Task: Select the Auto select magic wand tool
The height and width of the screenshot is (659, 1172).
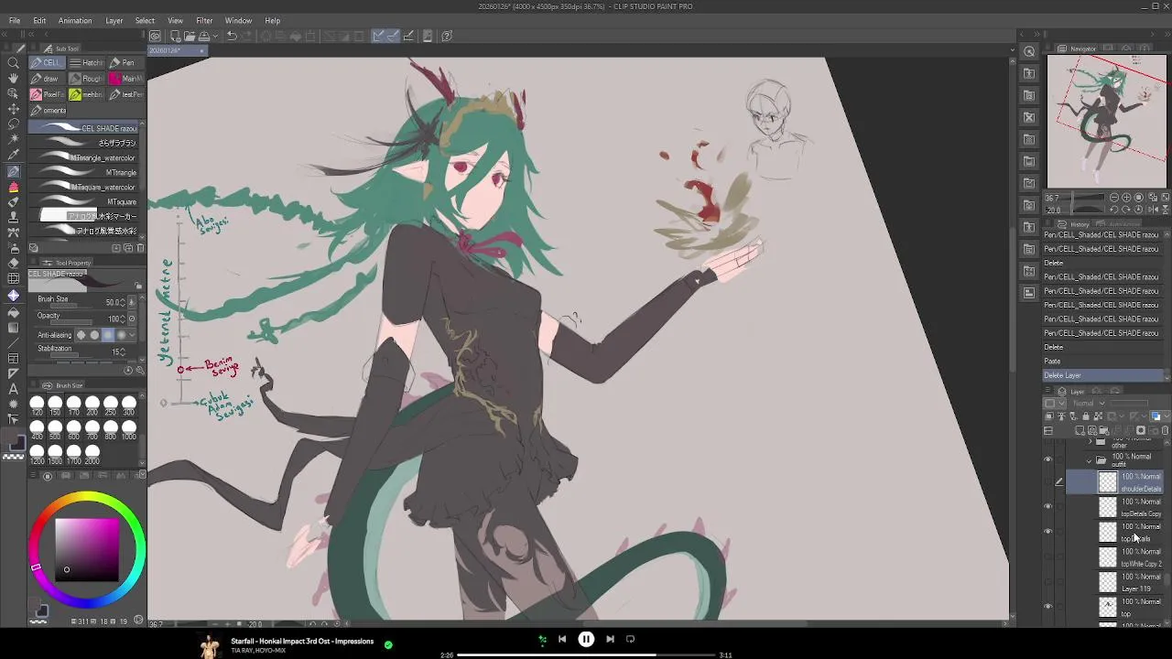Action: tap(13, 141)
